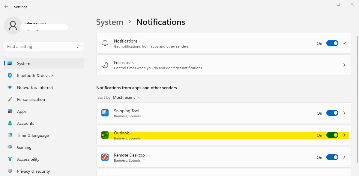Click the Time & language globe icon
The width and height of the screenshot is (359, 176).
(x=10, y=135)
